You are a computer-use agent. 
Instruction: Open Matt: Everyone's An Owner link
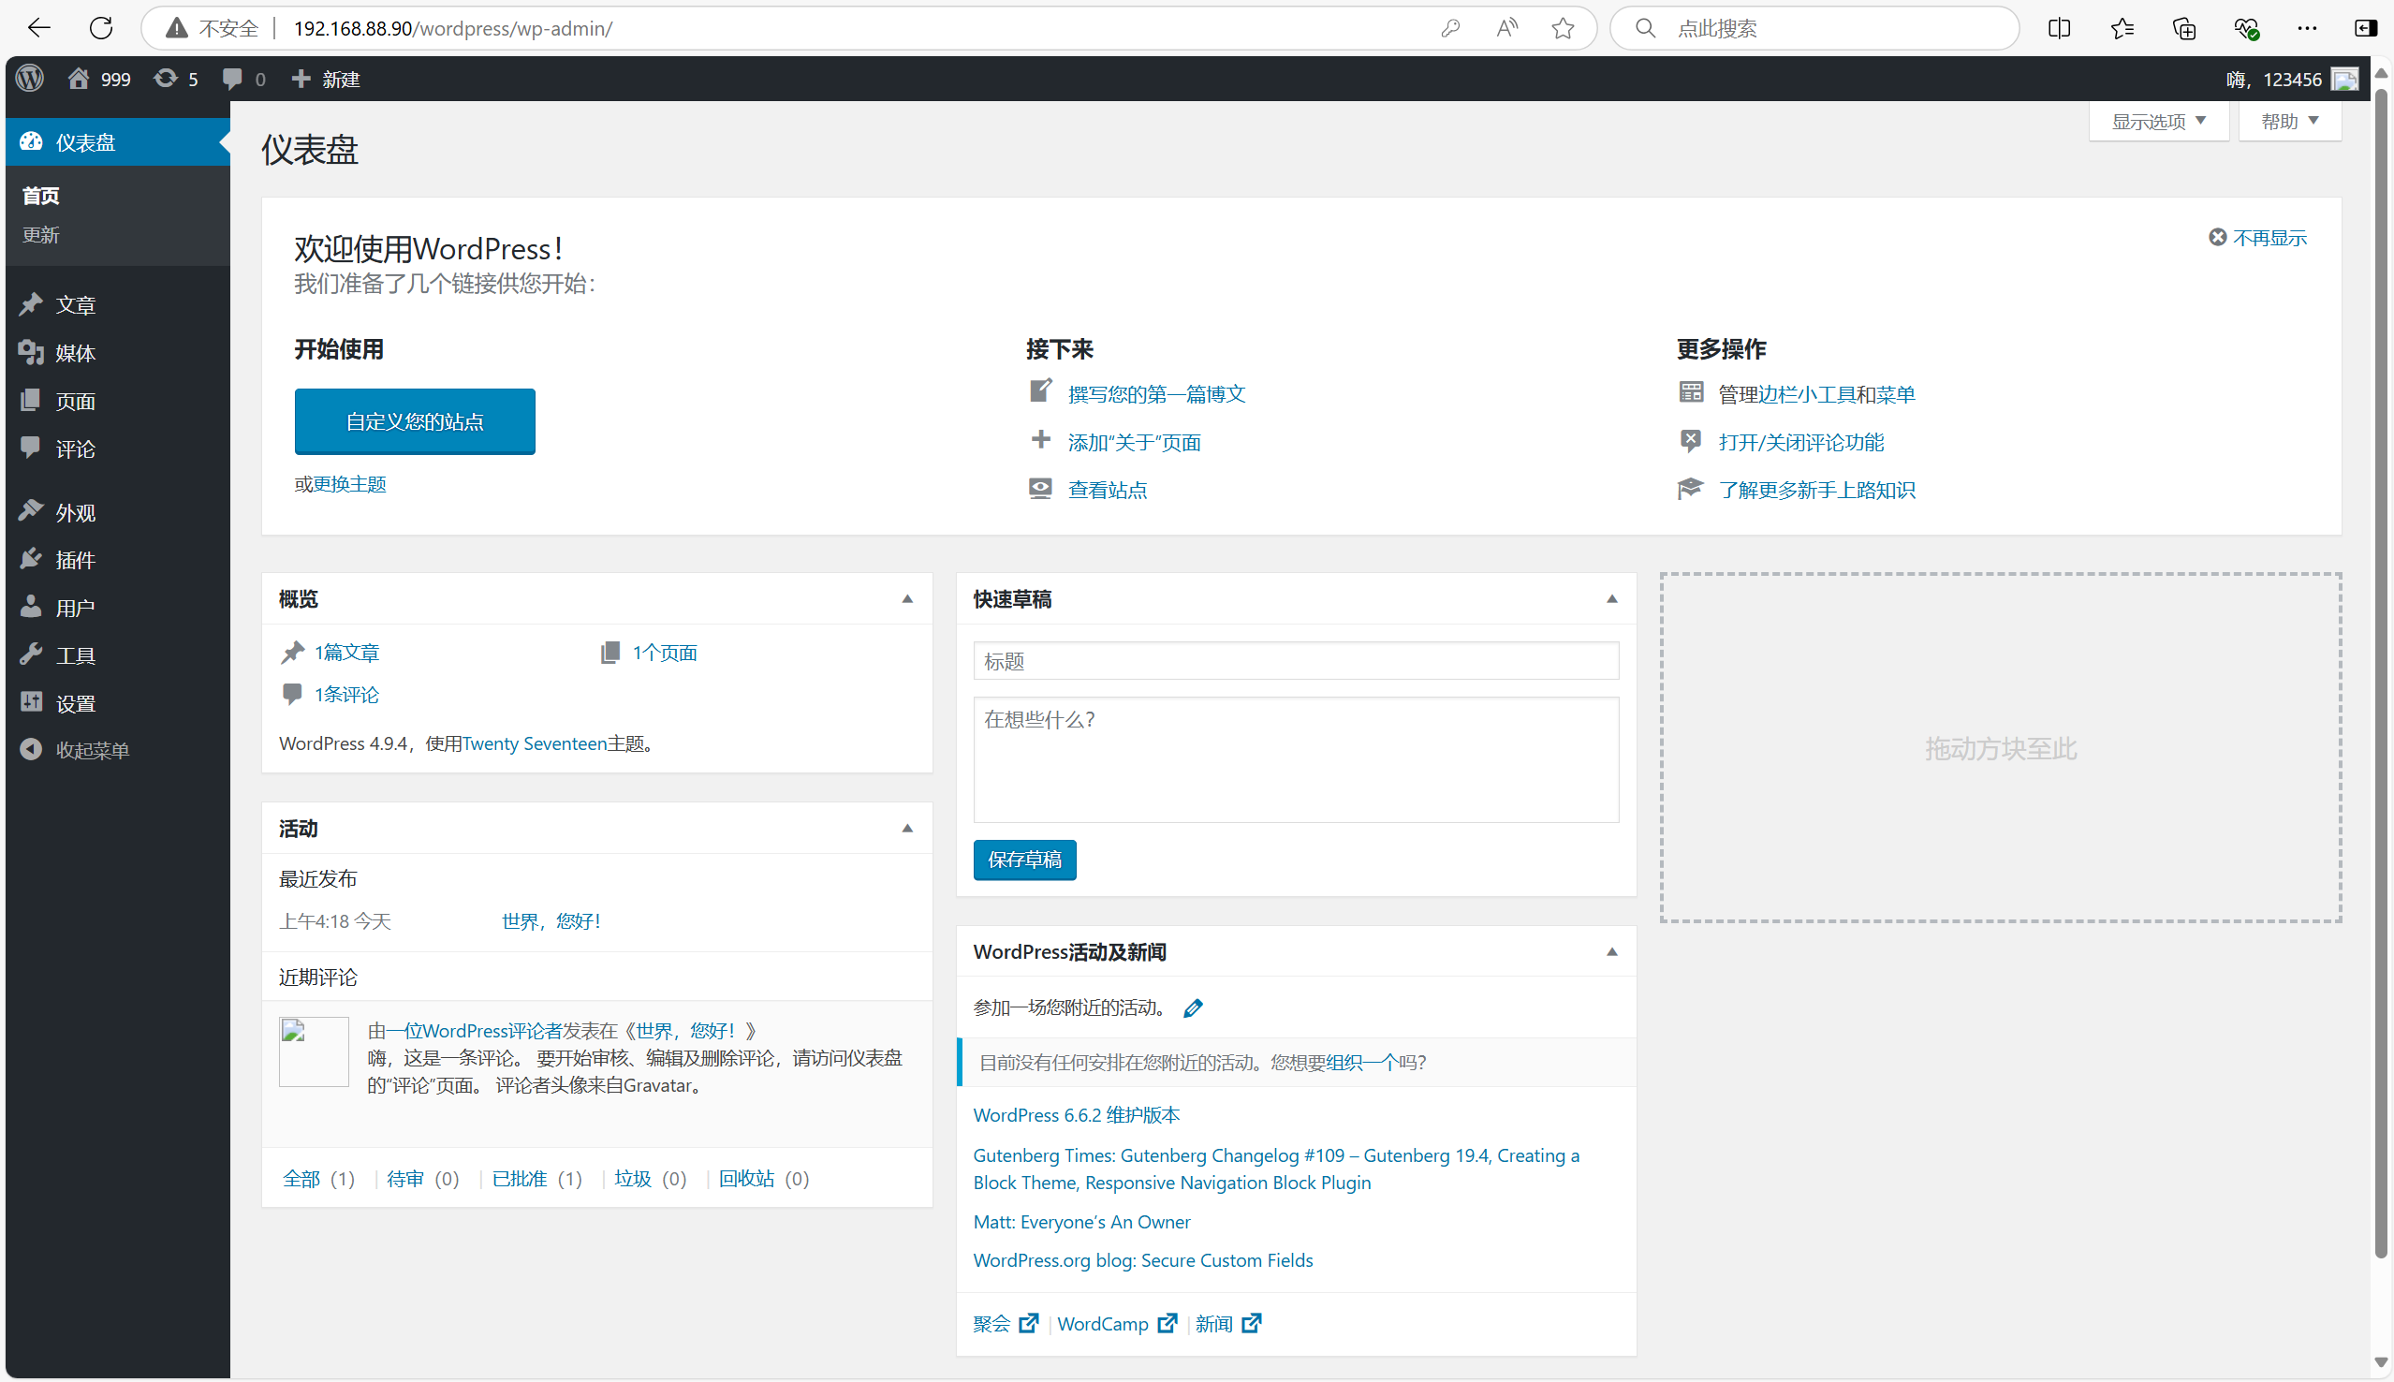click(x=1081, y=1223)
